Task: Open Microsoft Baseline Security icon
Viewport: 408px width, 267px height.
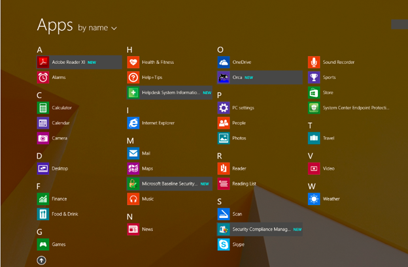Action: click(133, 183)
